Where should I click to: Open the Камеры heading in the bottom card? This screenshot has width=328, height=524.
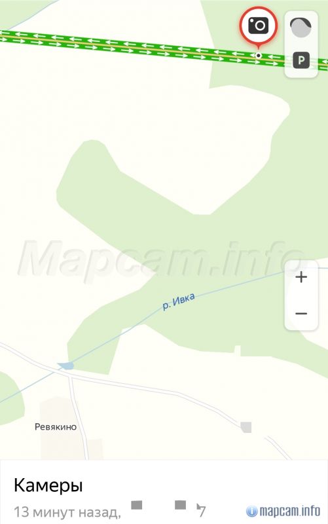click(48, 485)
